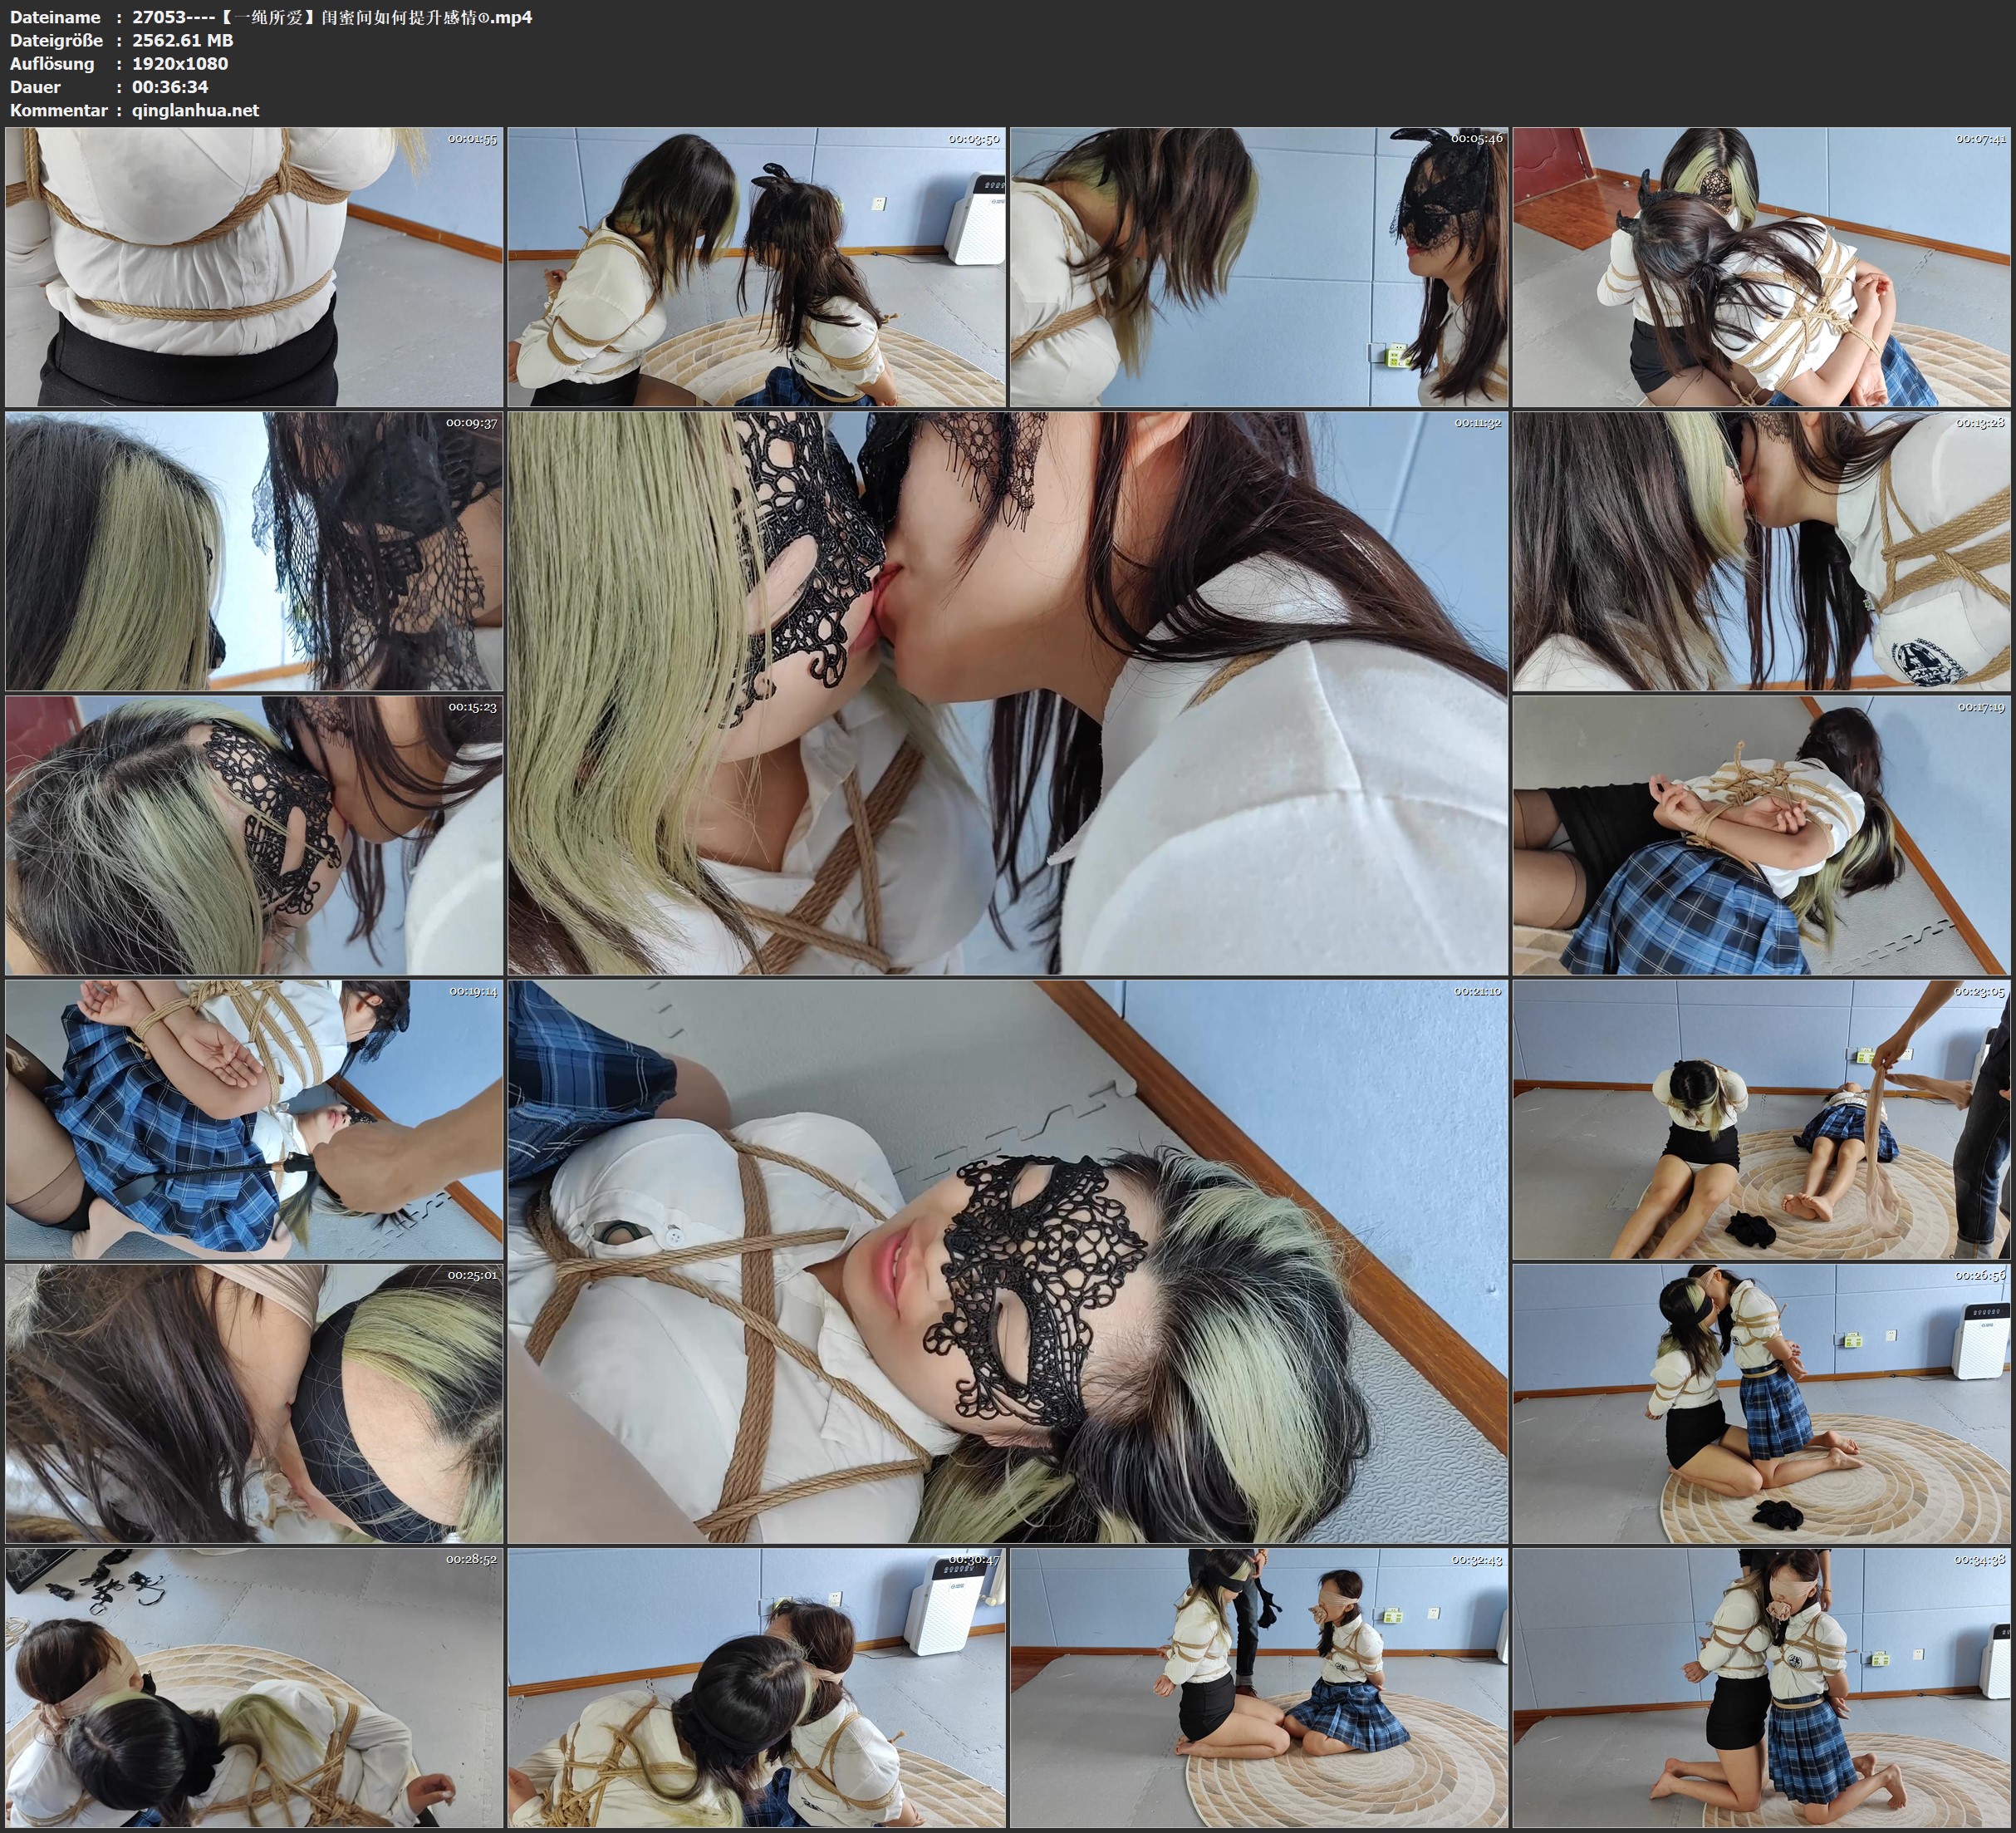Screen dimensions: 2016x1833
Task: Select the frame marked 00:03:50
Action: pos(756,268)
